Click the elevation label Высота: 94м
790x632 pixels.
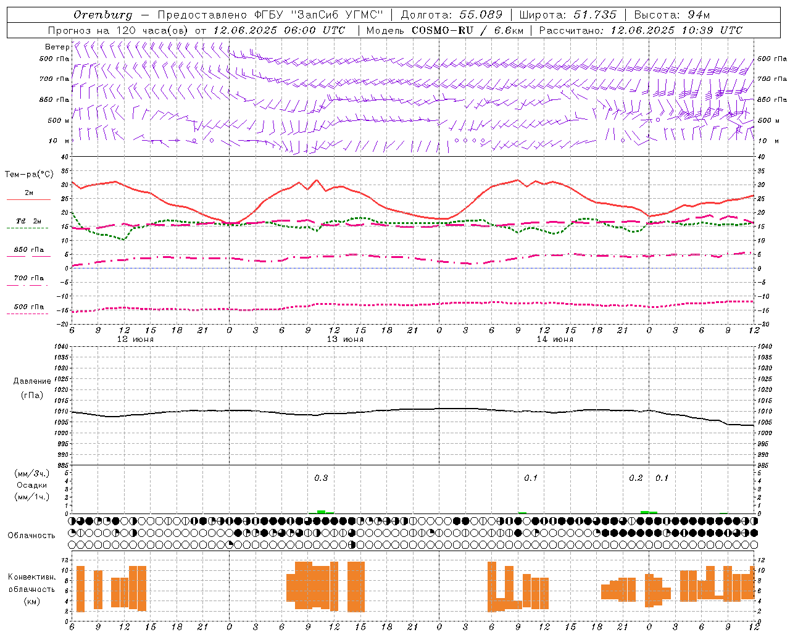click(671, 15)
